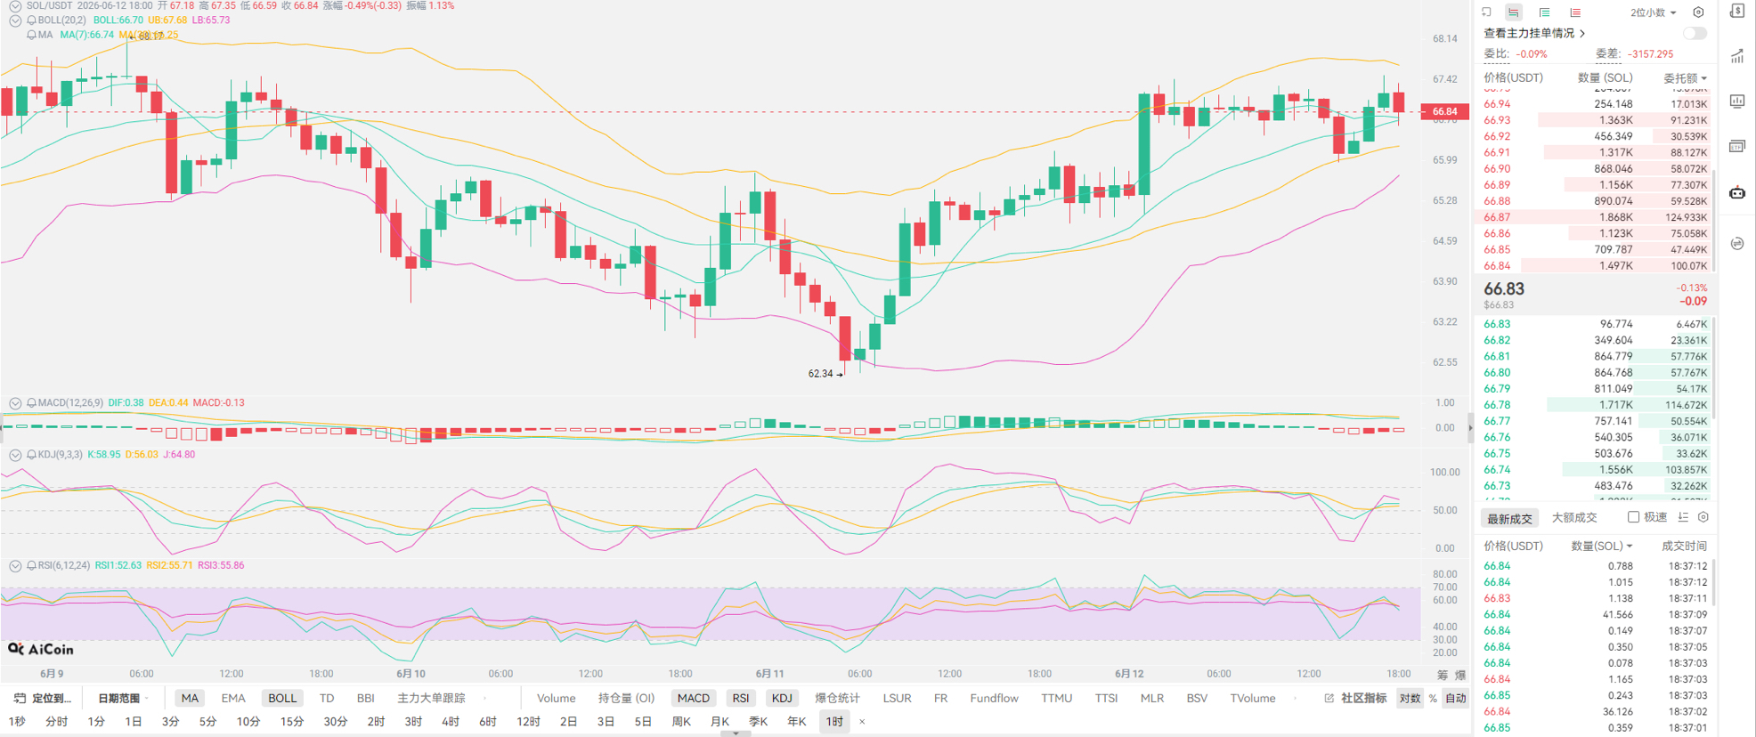This screenshot has width=1756, height=737.
Task: Click the 66.87 sell order row
Action: click(x=1593, y=217)
